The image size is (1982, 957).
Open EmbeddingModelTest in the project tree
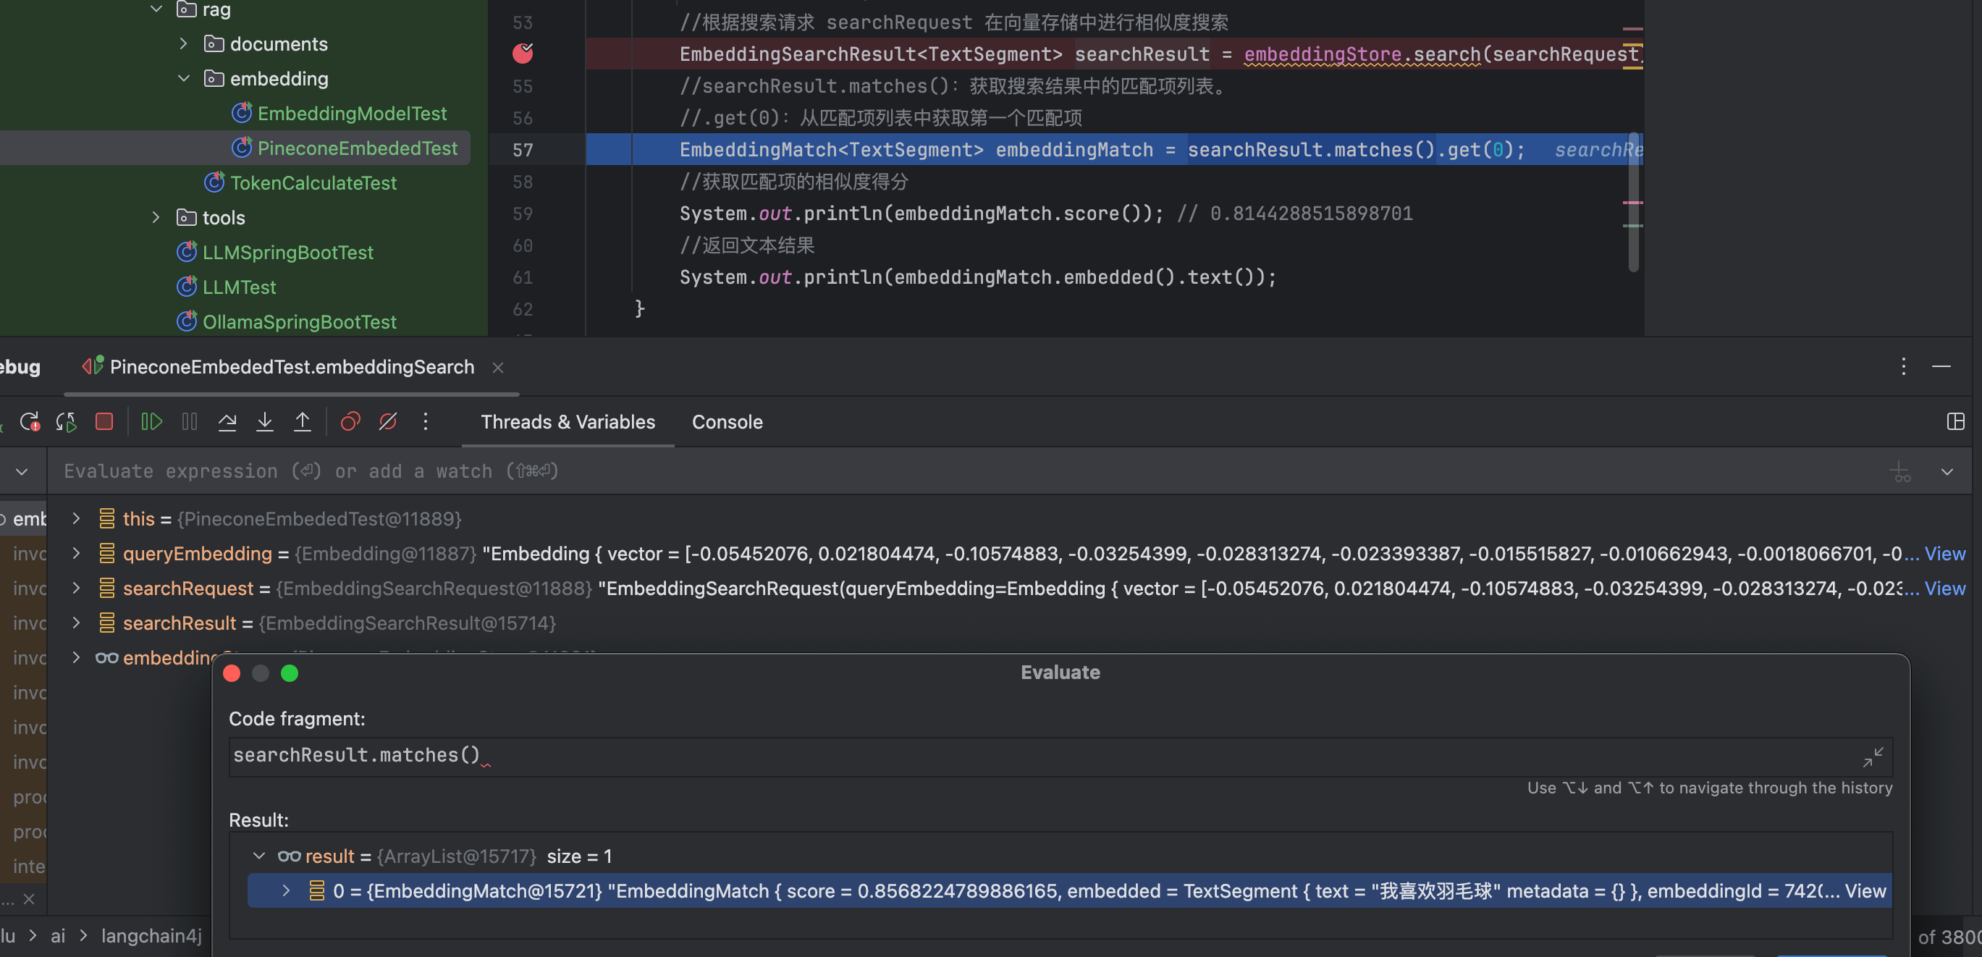pyautogui.click(x=352, y=113)
